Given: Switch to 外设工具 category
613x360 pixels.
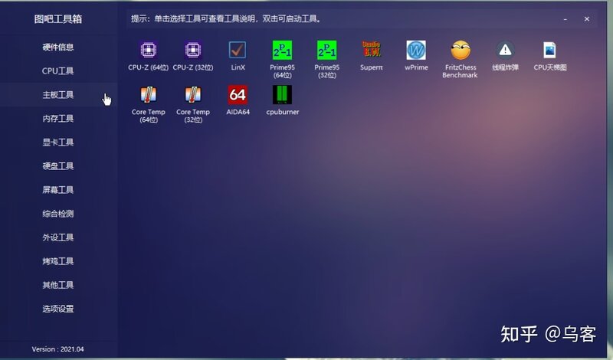Looking at the screenshot, I should pos(58,237).
